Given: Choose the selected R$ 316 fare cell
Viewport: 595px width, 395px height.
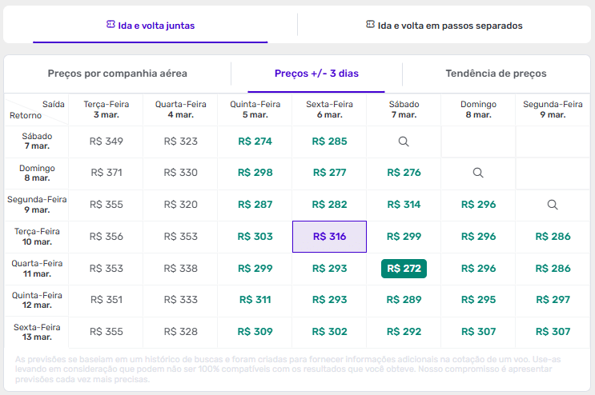Looking at the screenshot, I should tap(329, 237).
